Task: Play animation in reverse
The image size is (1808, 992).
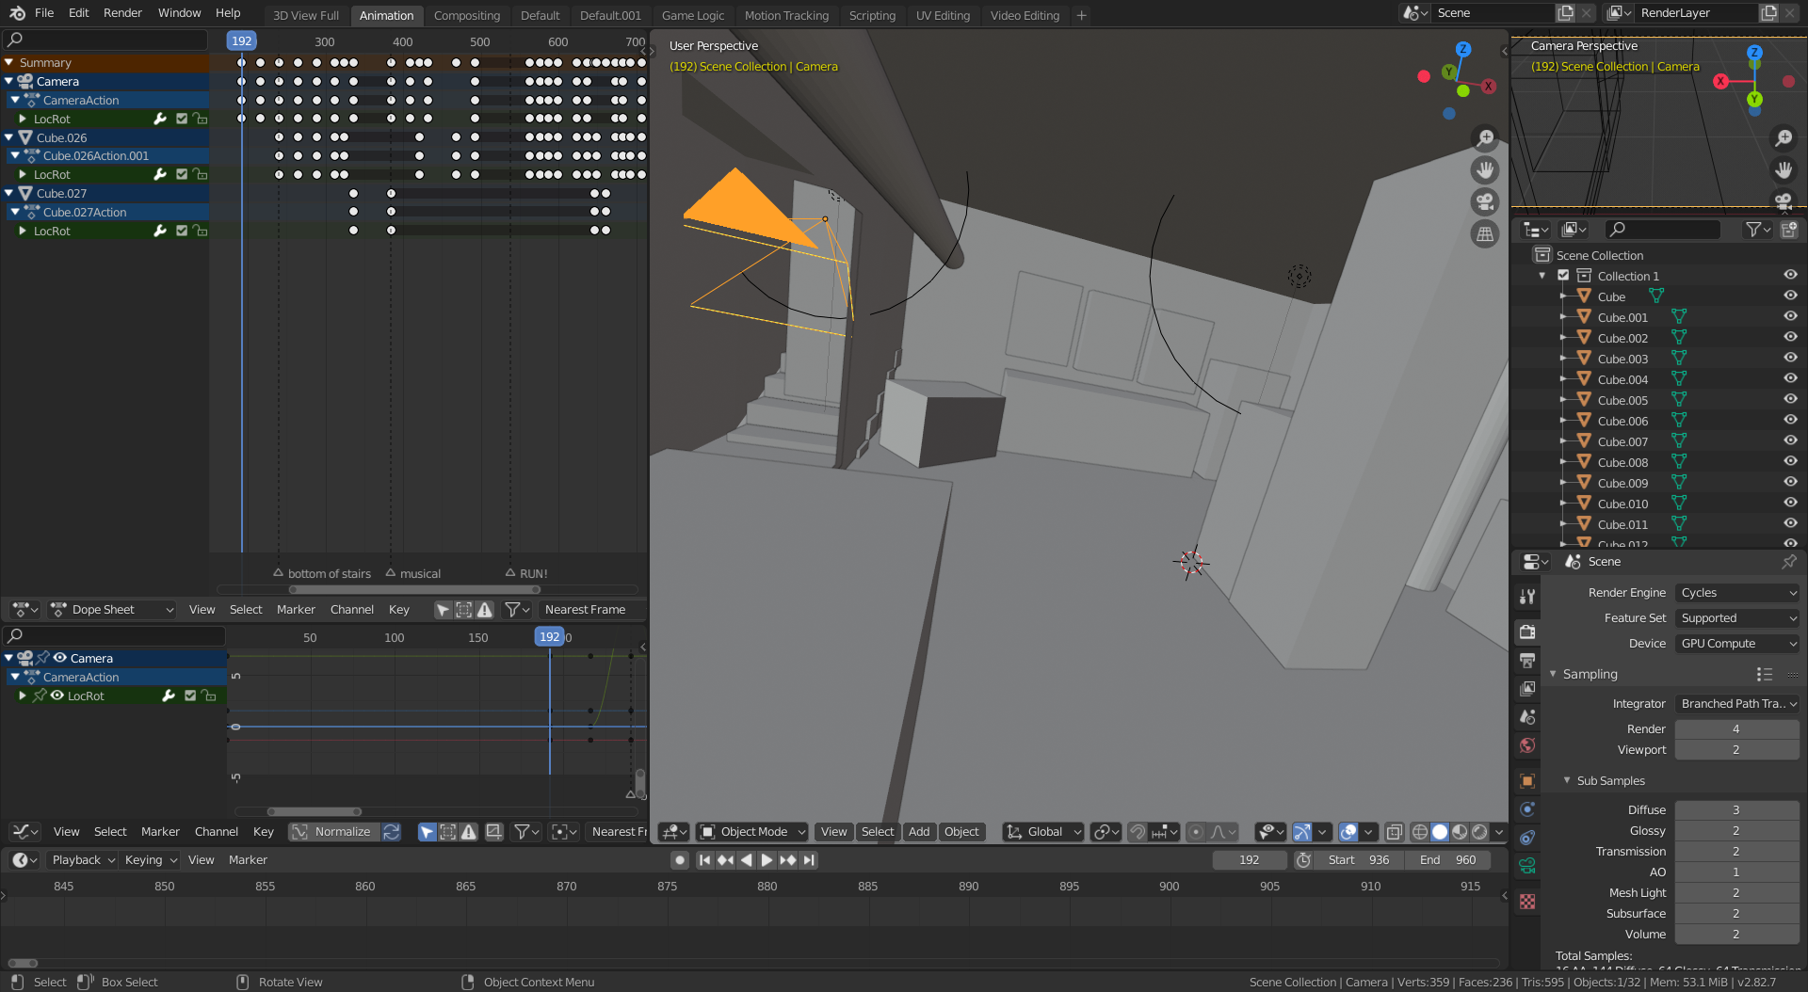Action: coord(746,860)
